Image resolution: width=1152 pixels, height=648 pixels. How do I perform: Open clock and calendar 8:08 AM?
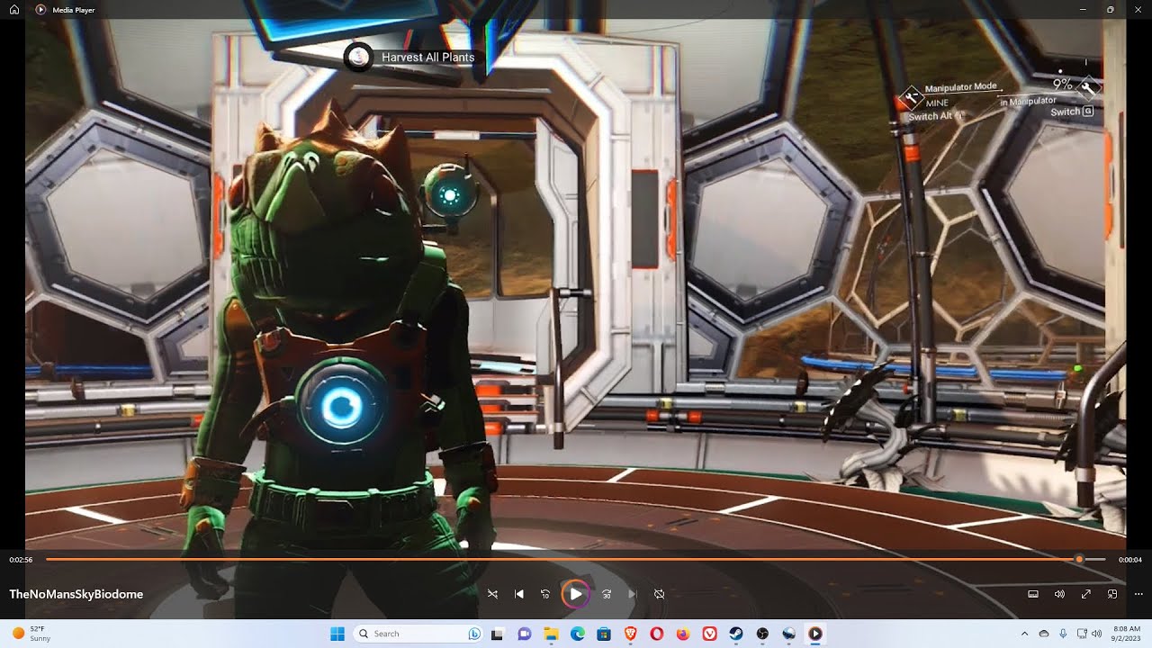coord(1127,634)
